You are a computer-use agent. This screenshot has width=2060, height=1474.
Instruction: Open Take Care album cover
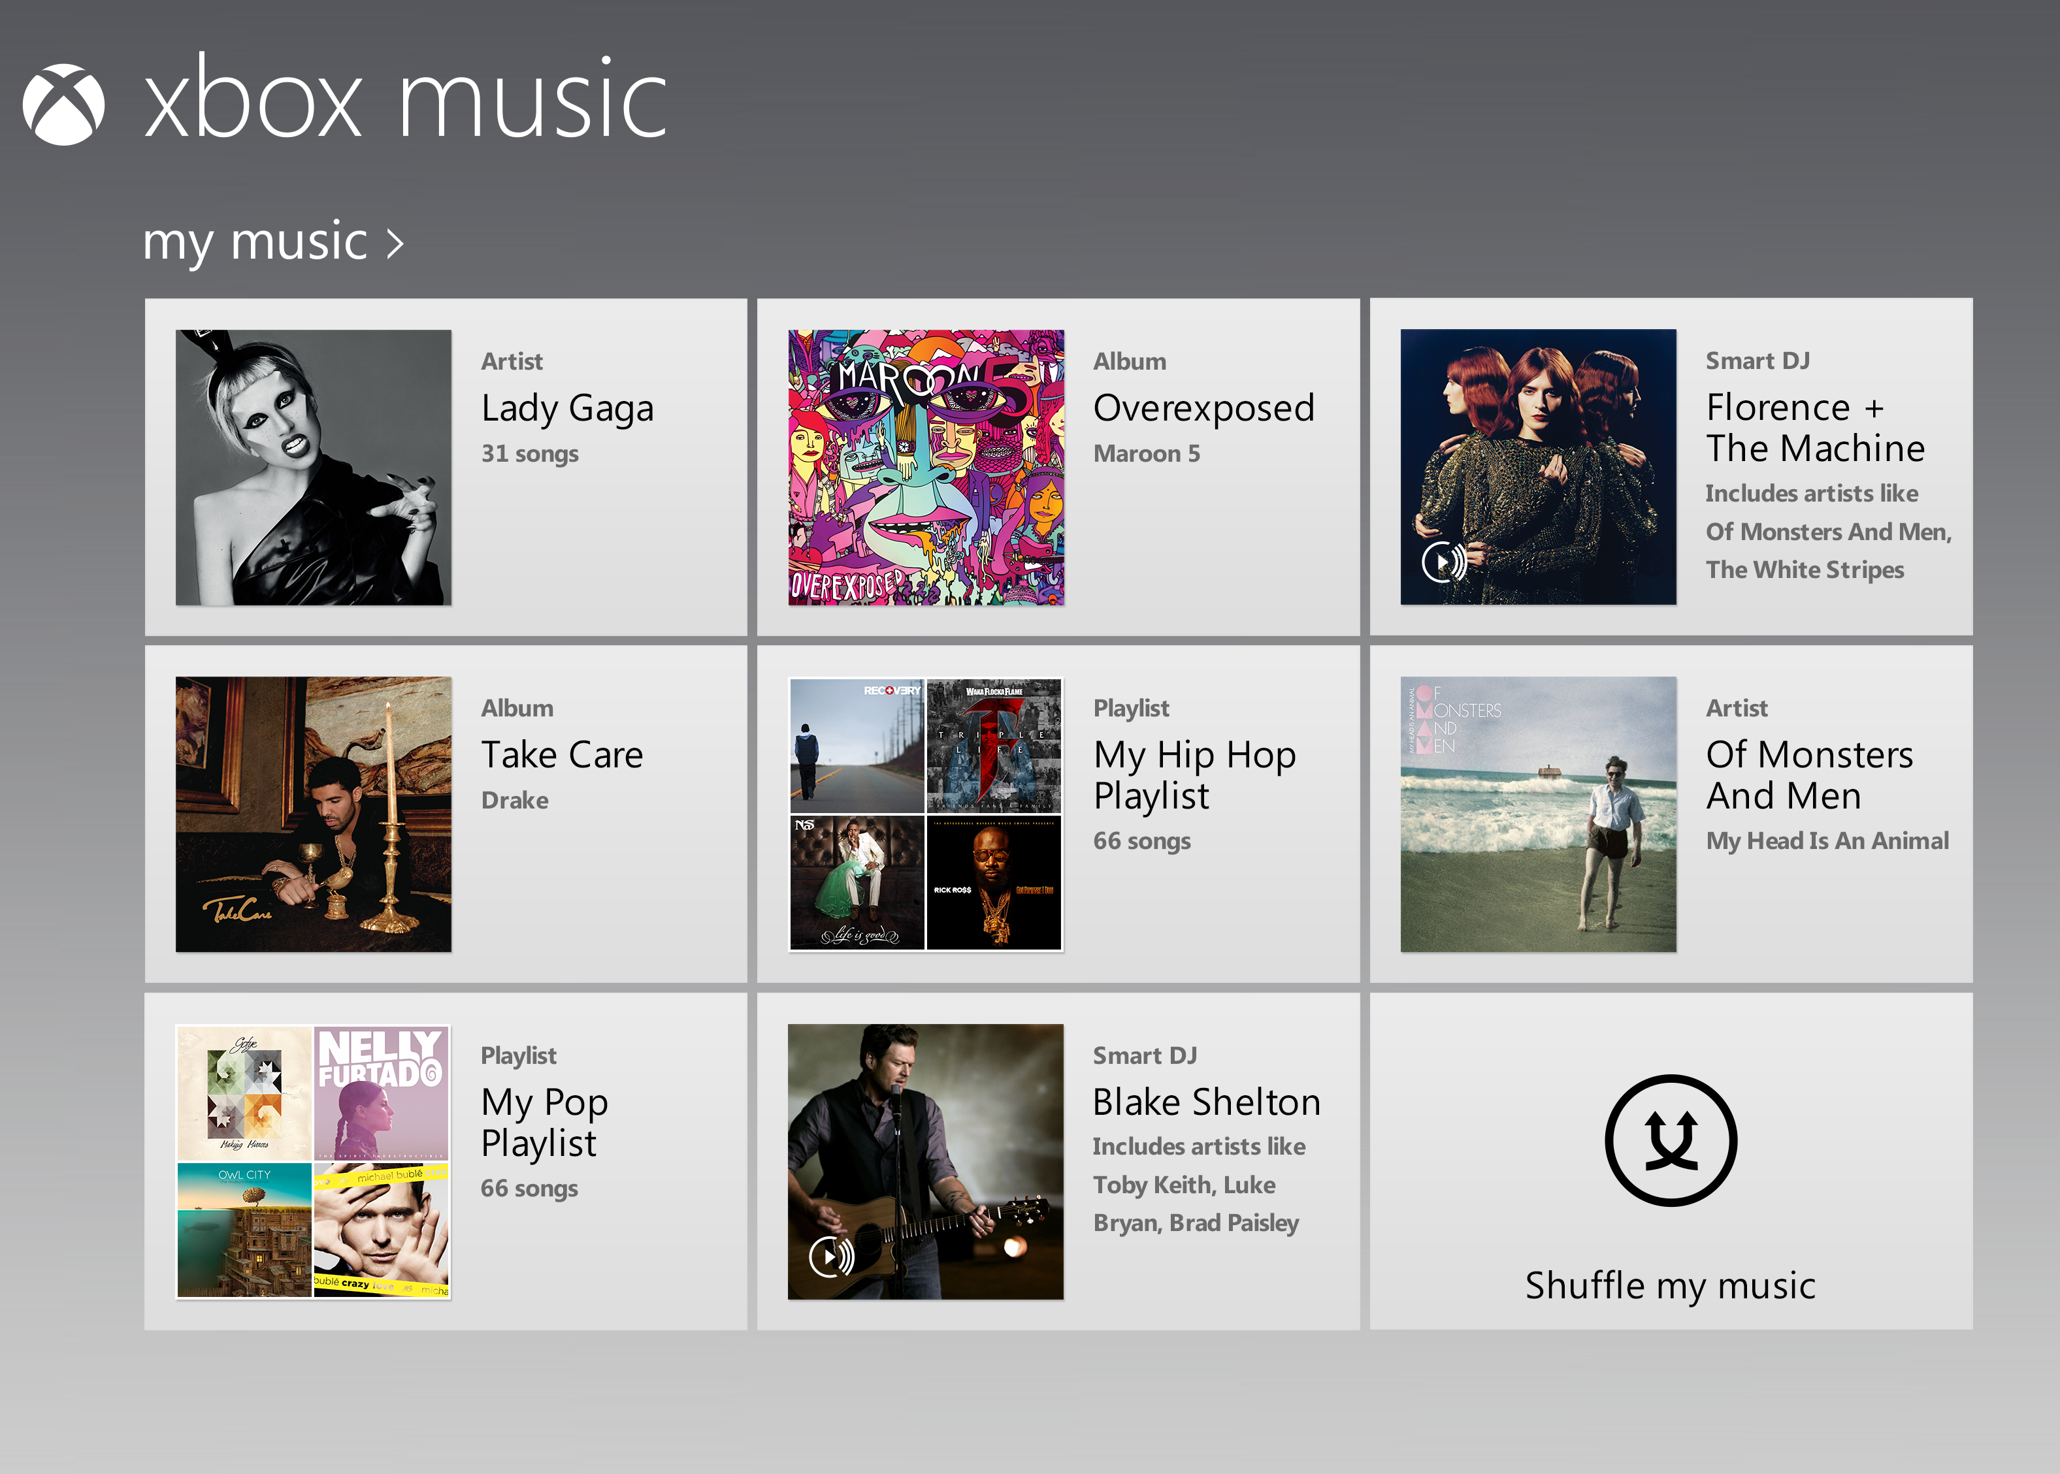tap(313, 814)
